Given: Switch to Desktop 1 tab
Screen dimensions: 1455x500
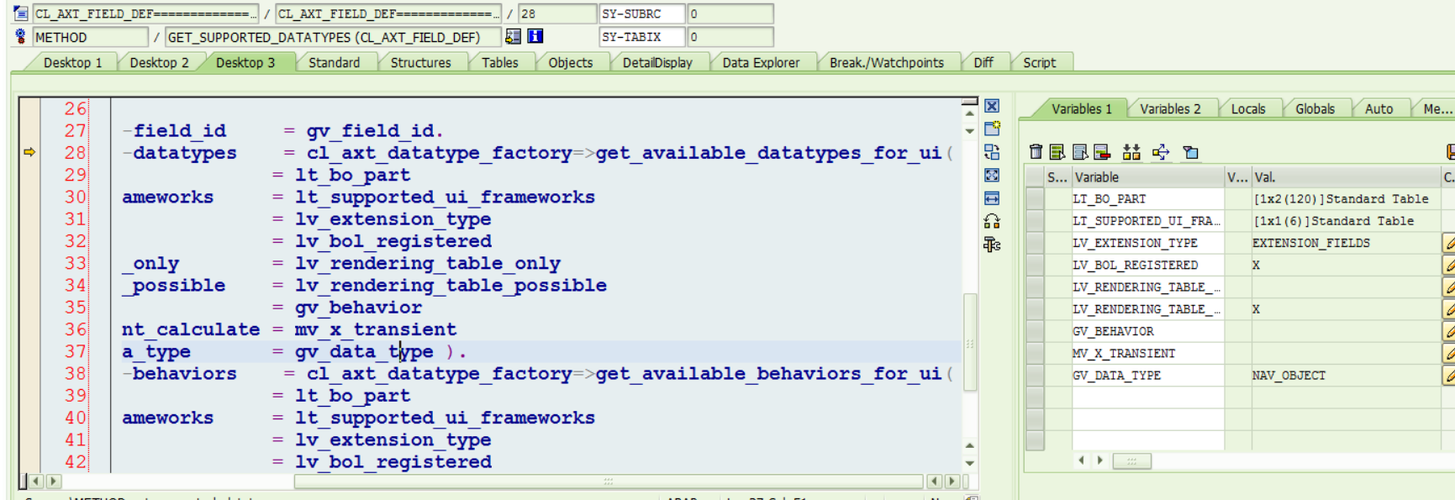Looking at the screenshot, I should coord(72,62).
